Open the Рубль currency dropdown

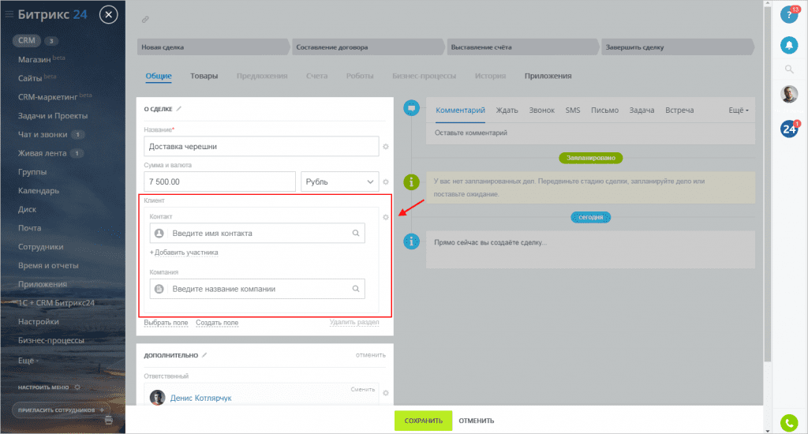pos(340,182)
